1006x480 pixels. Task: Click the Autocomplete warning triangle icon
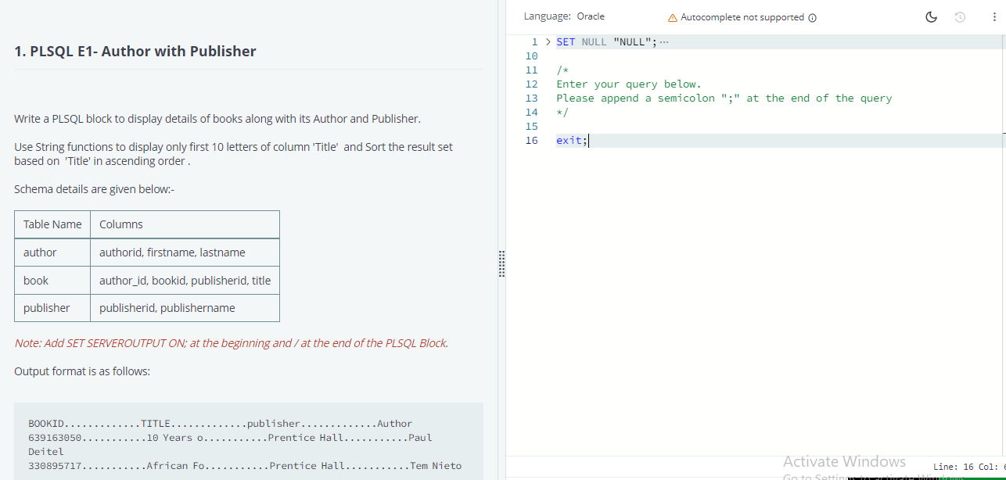(672, 16)
